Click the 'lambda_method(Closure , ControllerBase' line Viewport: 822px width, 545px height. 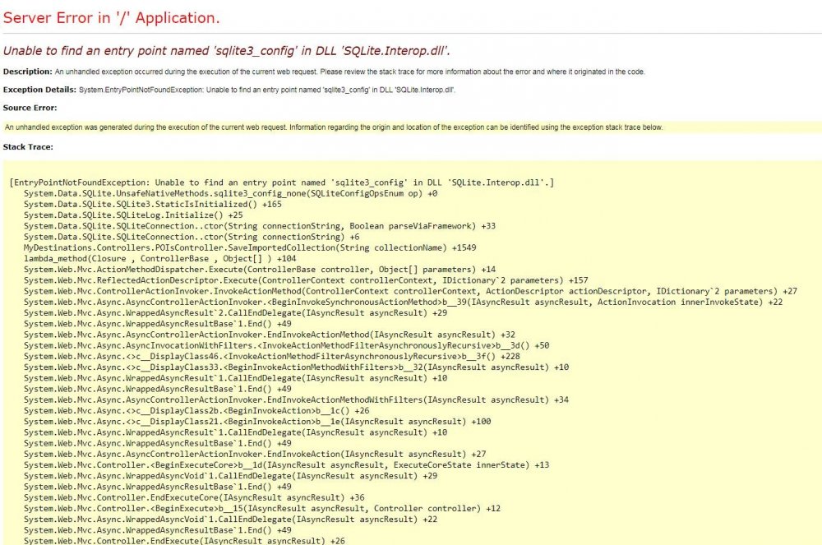pyautogui.click(x=160, y=258)
